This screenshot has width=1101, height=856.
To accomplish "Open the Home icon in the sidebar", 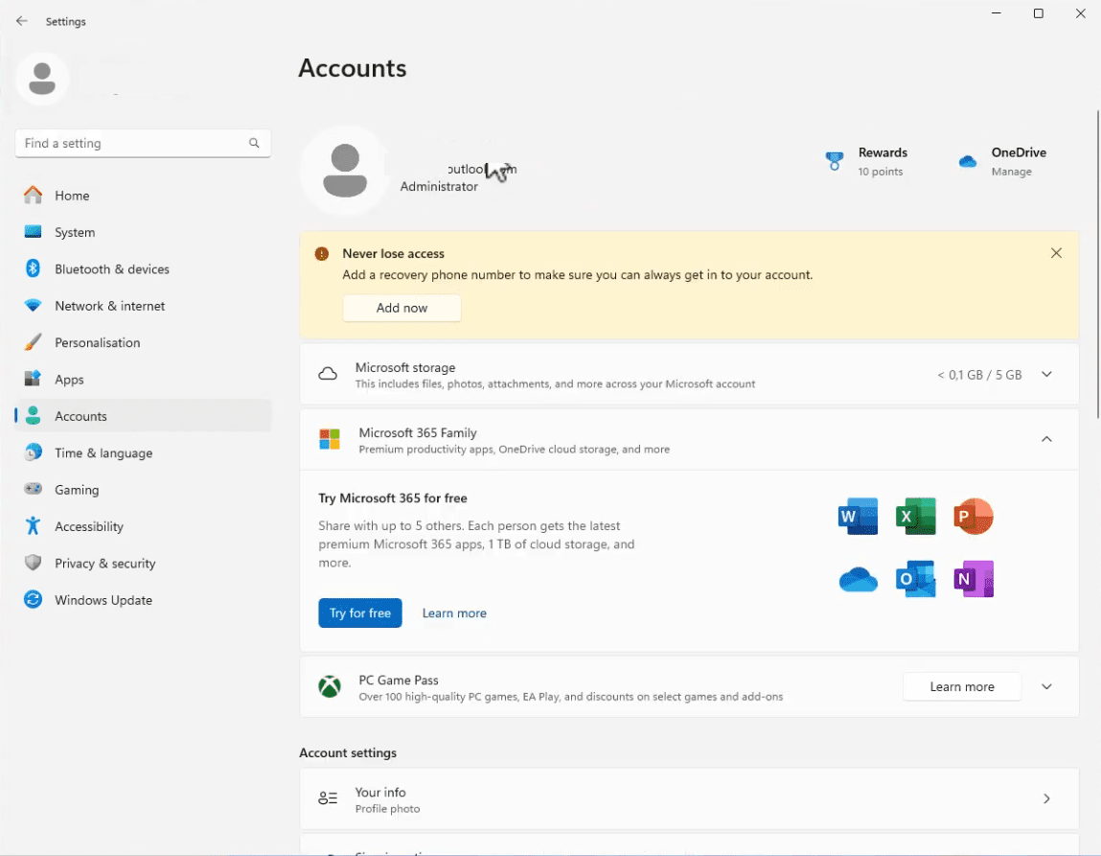I will (x=33, y=196).
